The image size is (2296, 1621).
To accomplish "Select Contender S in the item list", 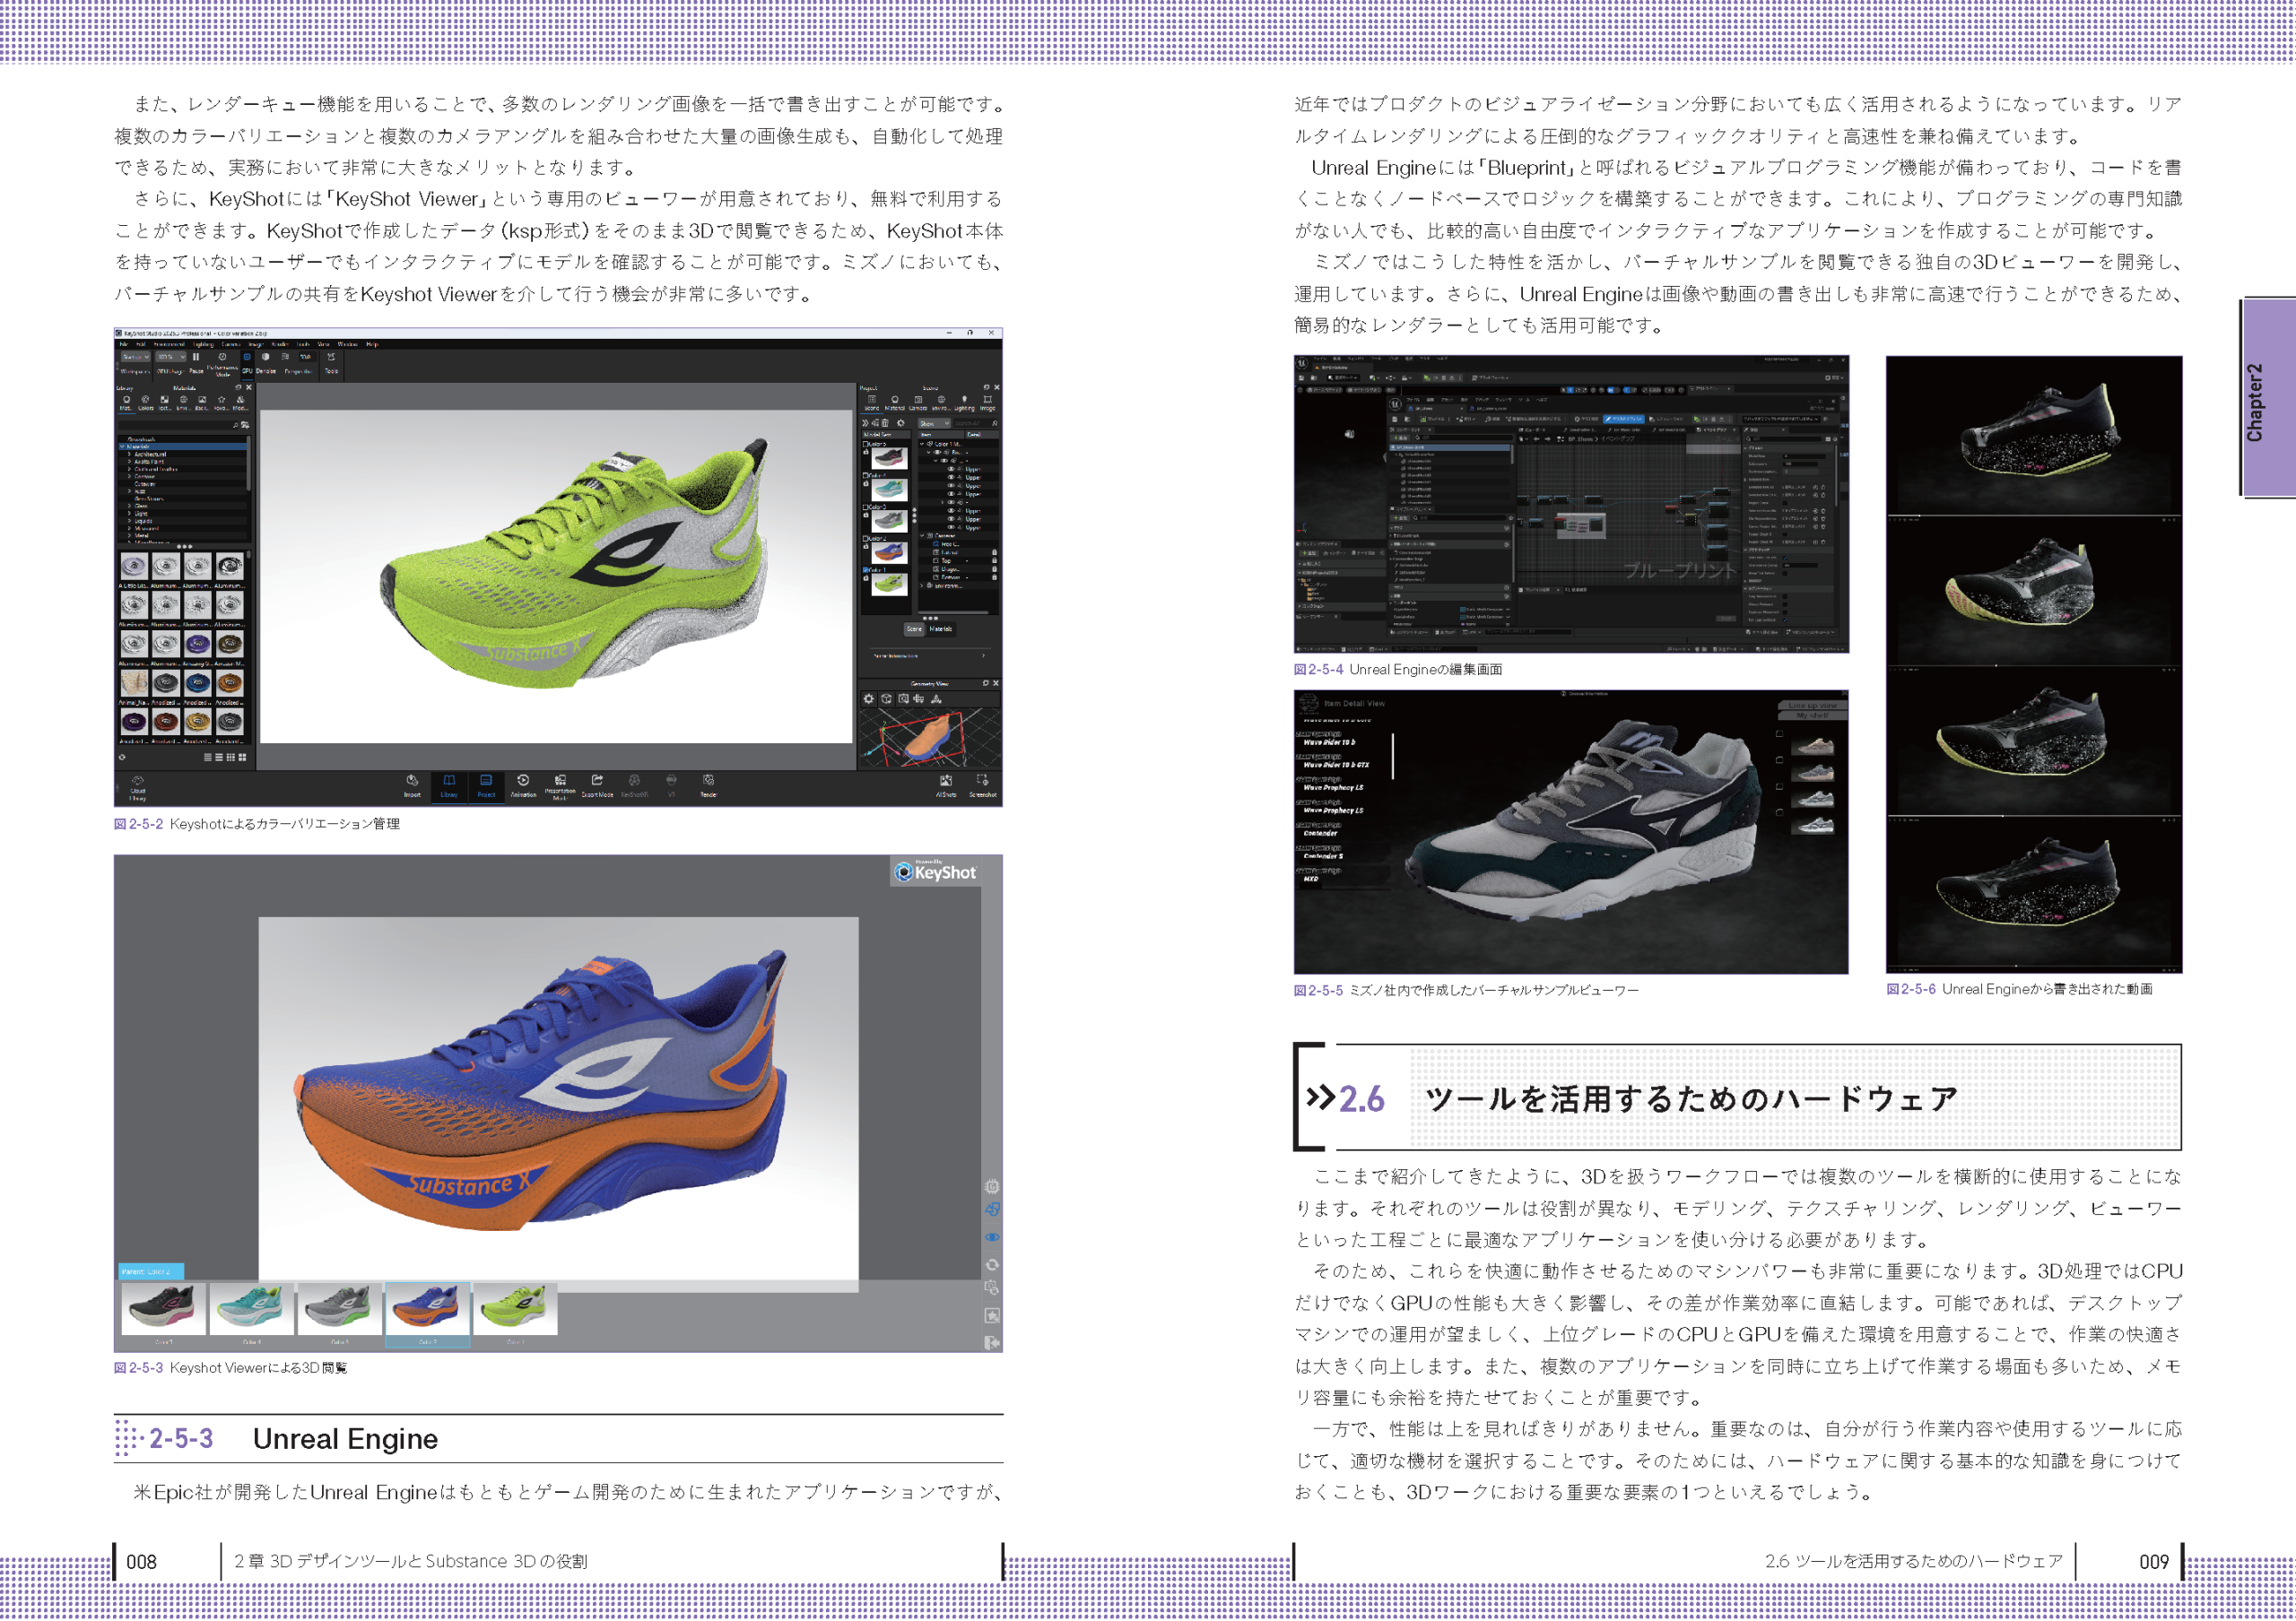I will coord(1324,856).
